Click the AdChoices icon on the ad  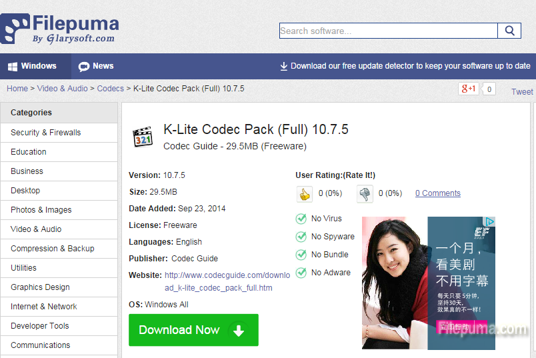tap(490, 221)
